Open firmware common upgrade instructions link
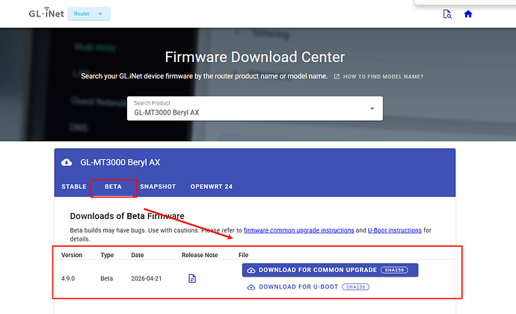The image size is (516, 314). 299,230
